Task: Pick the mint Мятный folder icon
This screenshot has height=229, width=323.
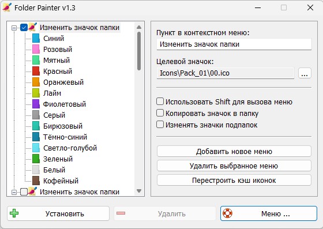Action: coord(36,61)
